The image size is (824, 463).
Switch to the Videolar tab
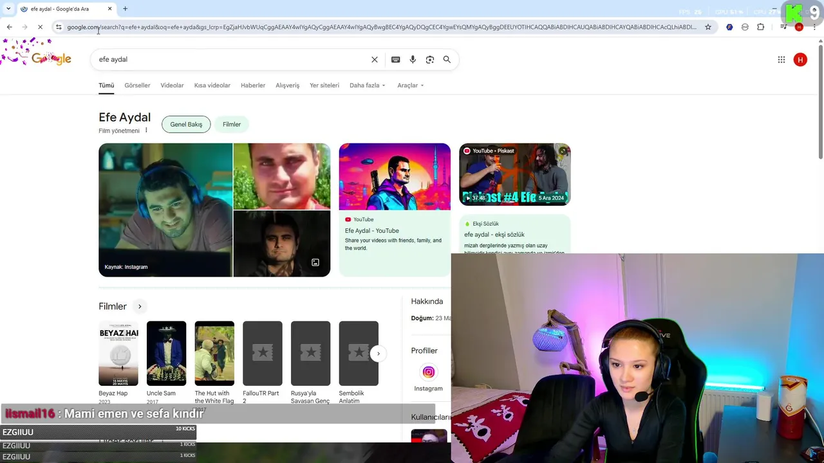click(172, 86)
